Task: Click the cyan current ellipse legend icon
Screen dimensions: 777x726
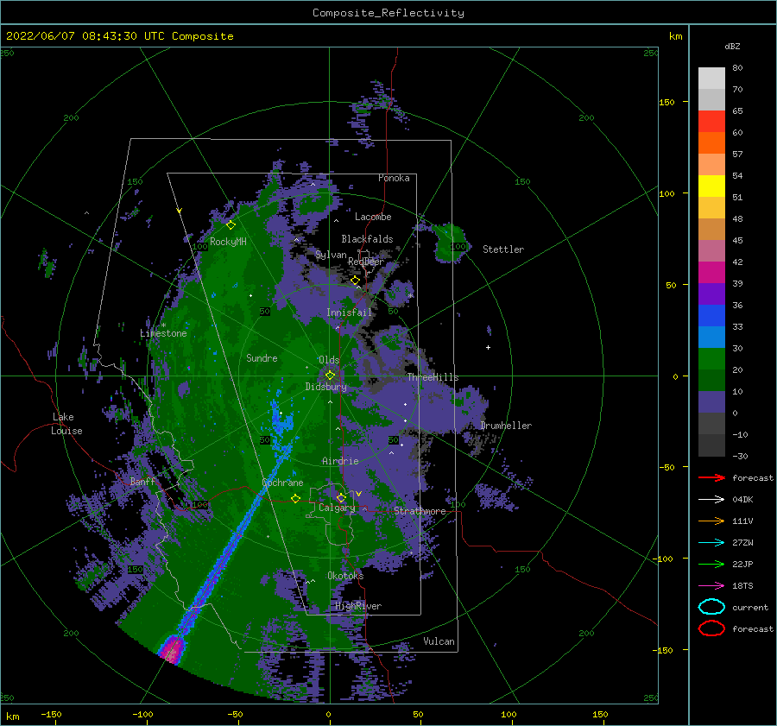Action: [711, 607]
